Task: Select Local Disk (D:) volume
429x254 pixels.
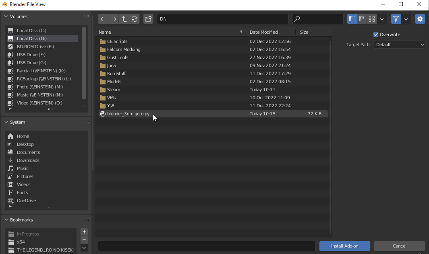Action: [42, 39]
